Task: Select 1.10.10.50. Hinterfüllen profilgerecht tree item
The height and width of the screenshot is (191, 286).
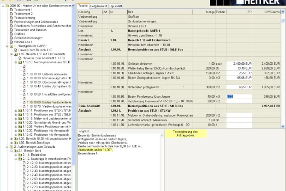Action: coord(49,94)
